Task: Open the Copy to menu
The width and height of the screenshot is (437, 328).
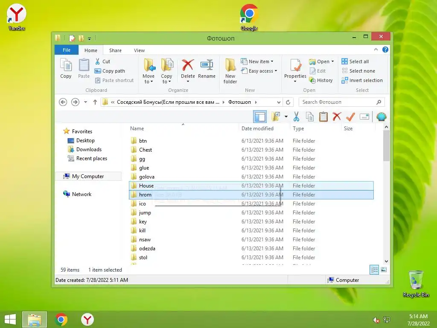Action: (x=166, y=71)
